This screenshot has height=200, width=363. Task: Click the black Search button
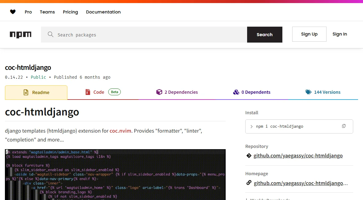coord(265,34)
